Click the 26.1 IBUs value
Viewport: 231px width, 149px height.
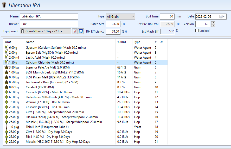[x=123, y=102]
